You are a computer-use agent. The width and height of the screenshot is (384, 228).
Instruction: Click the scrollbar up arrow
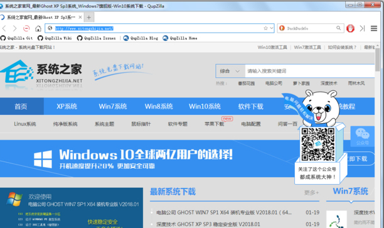point(378,46)
